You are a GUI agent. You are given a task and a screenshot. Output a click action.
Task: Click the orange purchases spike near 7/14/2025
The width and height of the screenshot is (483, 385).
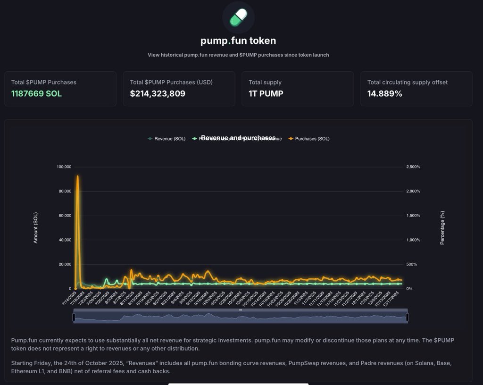tap(78, 177)
